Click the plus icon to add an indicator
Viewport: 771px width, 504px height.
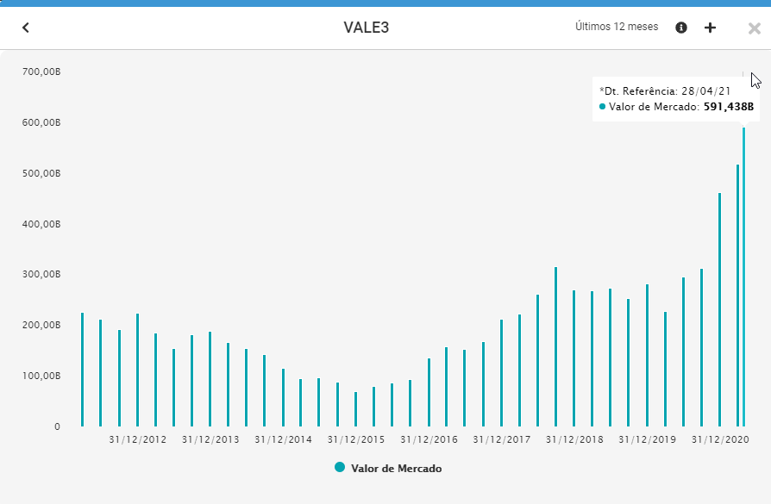710,27
